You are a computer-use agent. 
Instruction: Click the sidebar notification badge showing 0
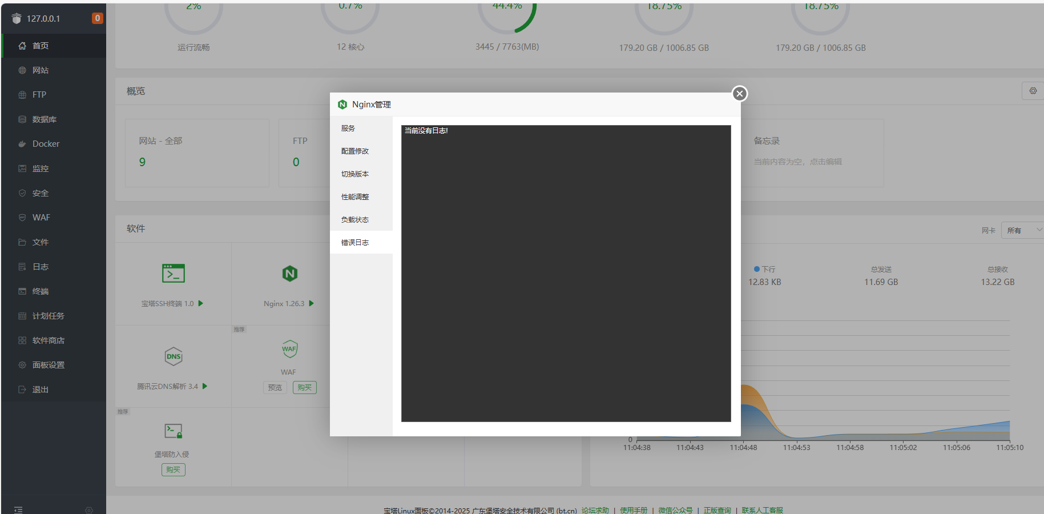(x=98, y=18)
